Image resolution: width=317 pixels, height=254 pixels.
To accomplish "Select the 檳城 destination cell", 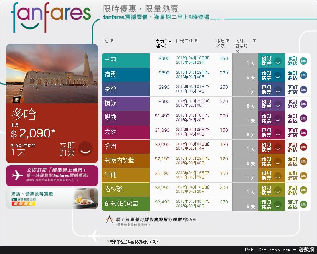I will click(125, 104).
